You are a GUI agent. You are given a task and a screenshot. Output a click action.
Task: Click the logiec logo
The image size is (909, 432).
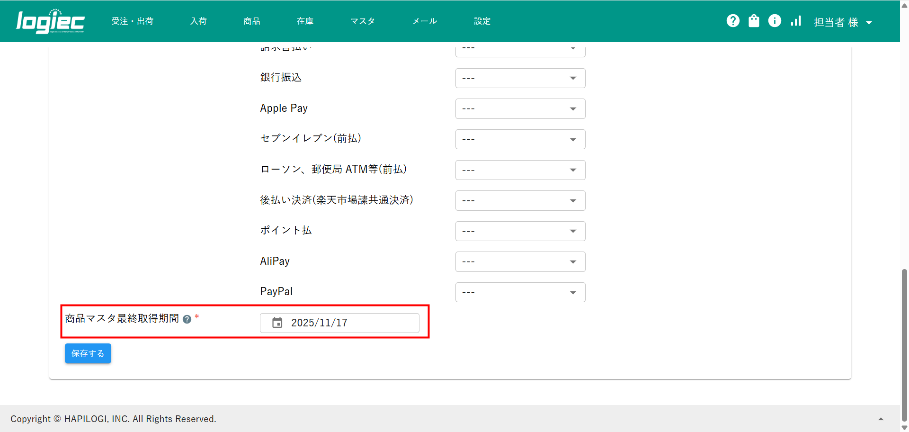(50, 21)
